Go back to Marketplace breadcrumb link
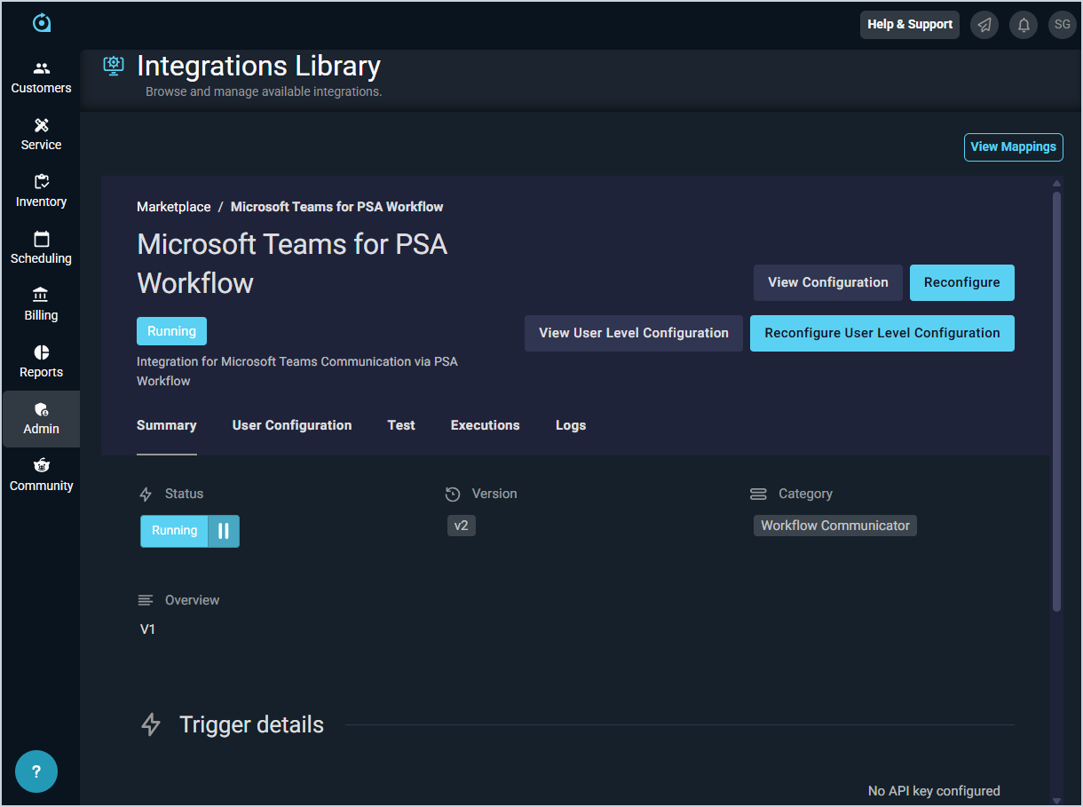Viewport: 1083px width, 807px height. coord(174,207)
